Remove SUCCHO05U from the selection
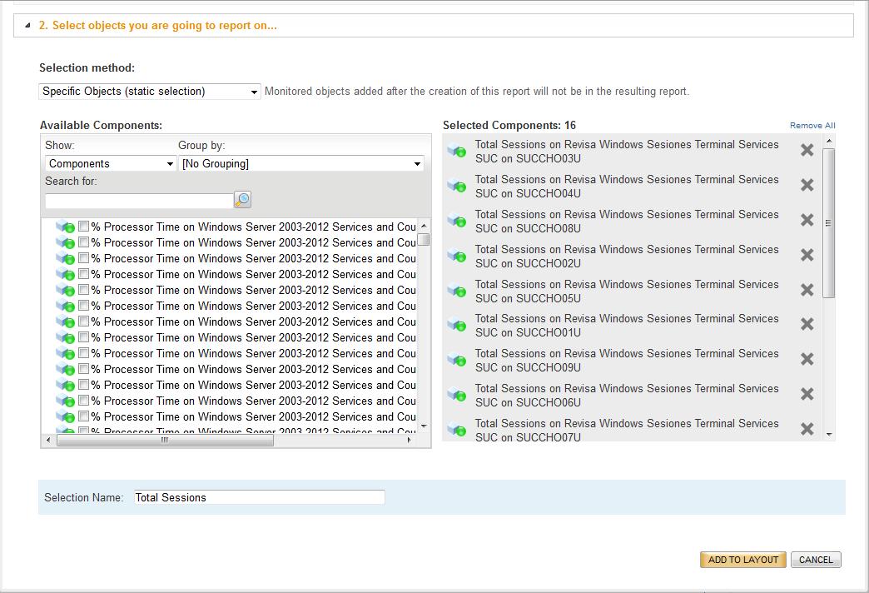This screenshot has width=869, height=593. click(x=806, y=291)
